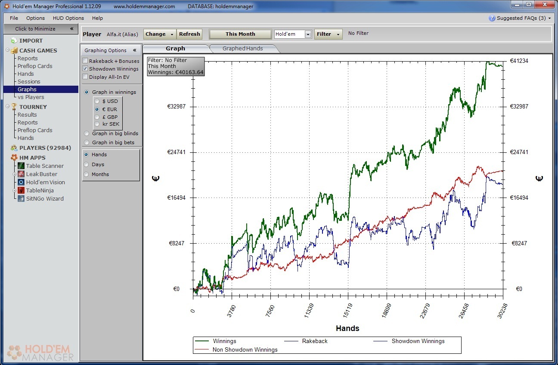Open the Suggested FAQs dropdown arrow
Screen dimensions: 558x365
click(550, 19)
